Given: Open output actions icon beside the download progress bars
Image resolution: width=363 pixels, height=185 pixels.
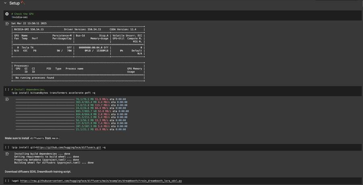Looking at the screenshot, I should 7,99.
